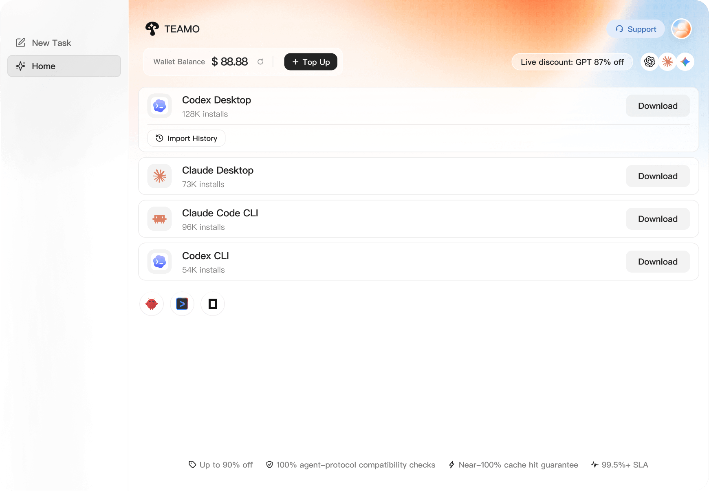The image size is (709, 491).
Task: Click the Live discount GPT 87% off banner
Action: pos(572,62)
